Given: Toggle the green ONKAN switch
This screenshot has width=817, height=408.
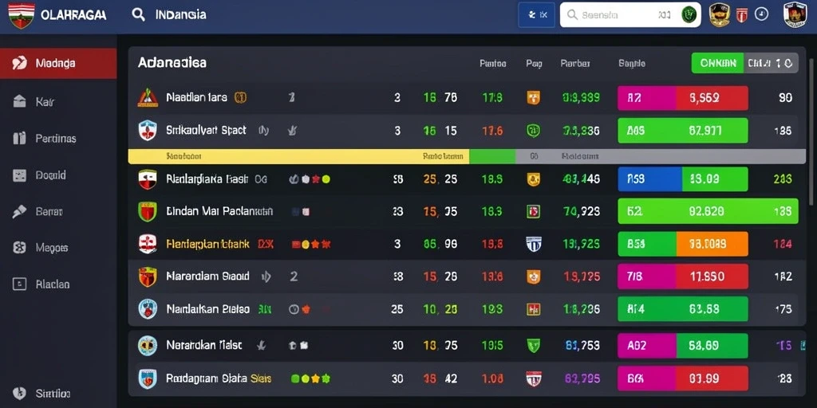Looking at the screenshot, I should tap(717, 63).
